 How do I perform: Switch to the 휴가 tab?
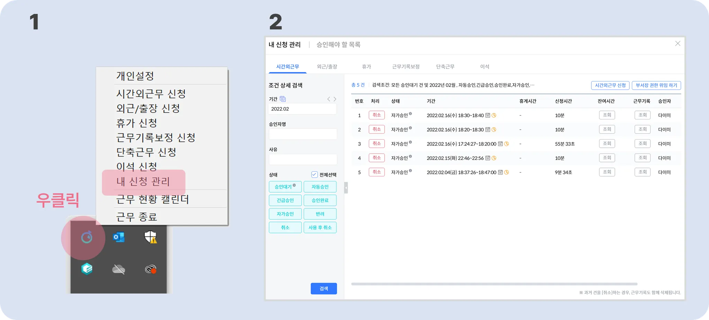(366, 66)
